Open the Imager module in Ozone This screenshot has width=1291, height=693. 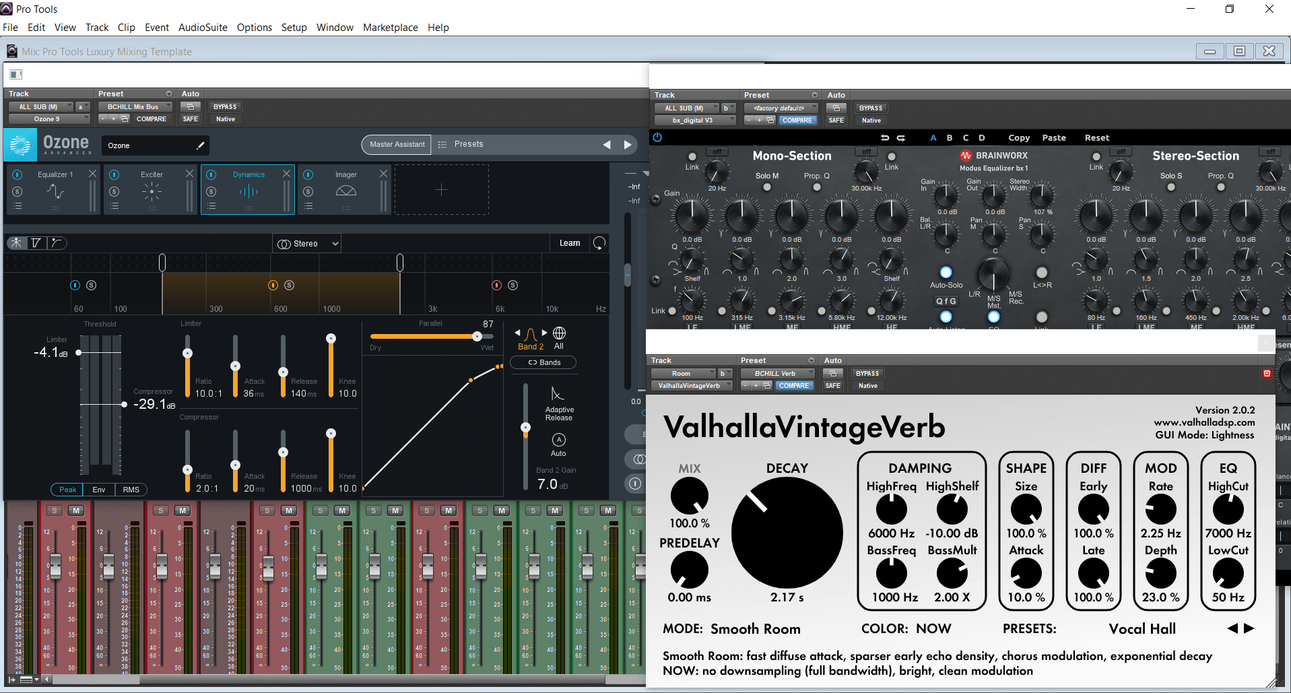(x=345, y=191)
